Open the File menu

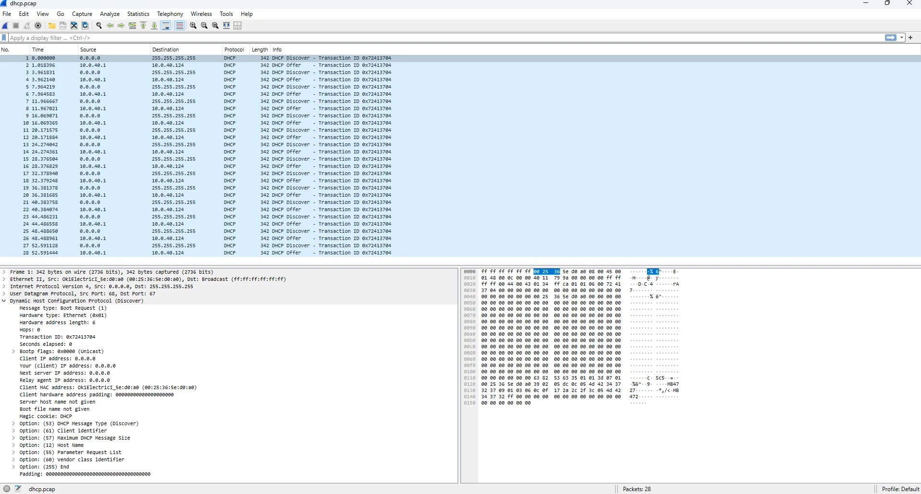[7, 14]
